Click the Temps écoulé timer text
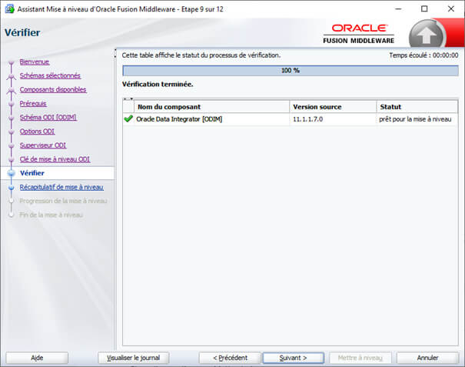 [x=423, y=55]
